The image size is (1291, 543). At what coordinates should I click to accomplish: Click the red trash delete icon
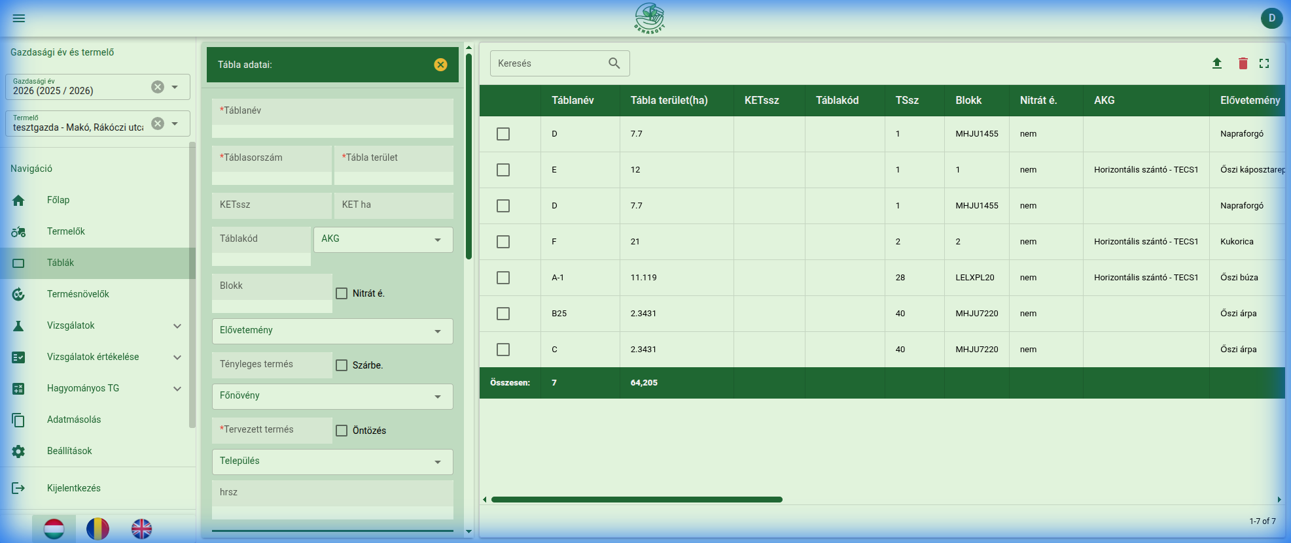1243,63
